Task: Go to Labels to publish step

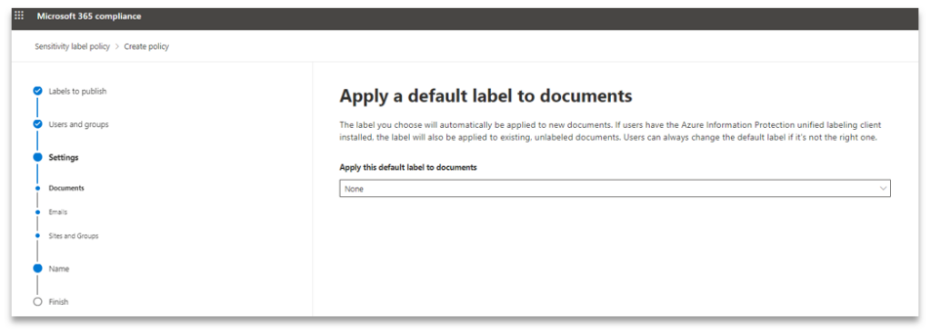Action: pos(78,92)
